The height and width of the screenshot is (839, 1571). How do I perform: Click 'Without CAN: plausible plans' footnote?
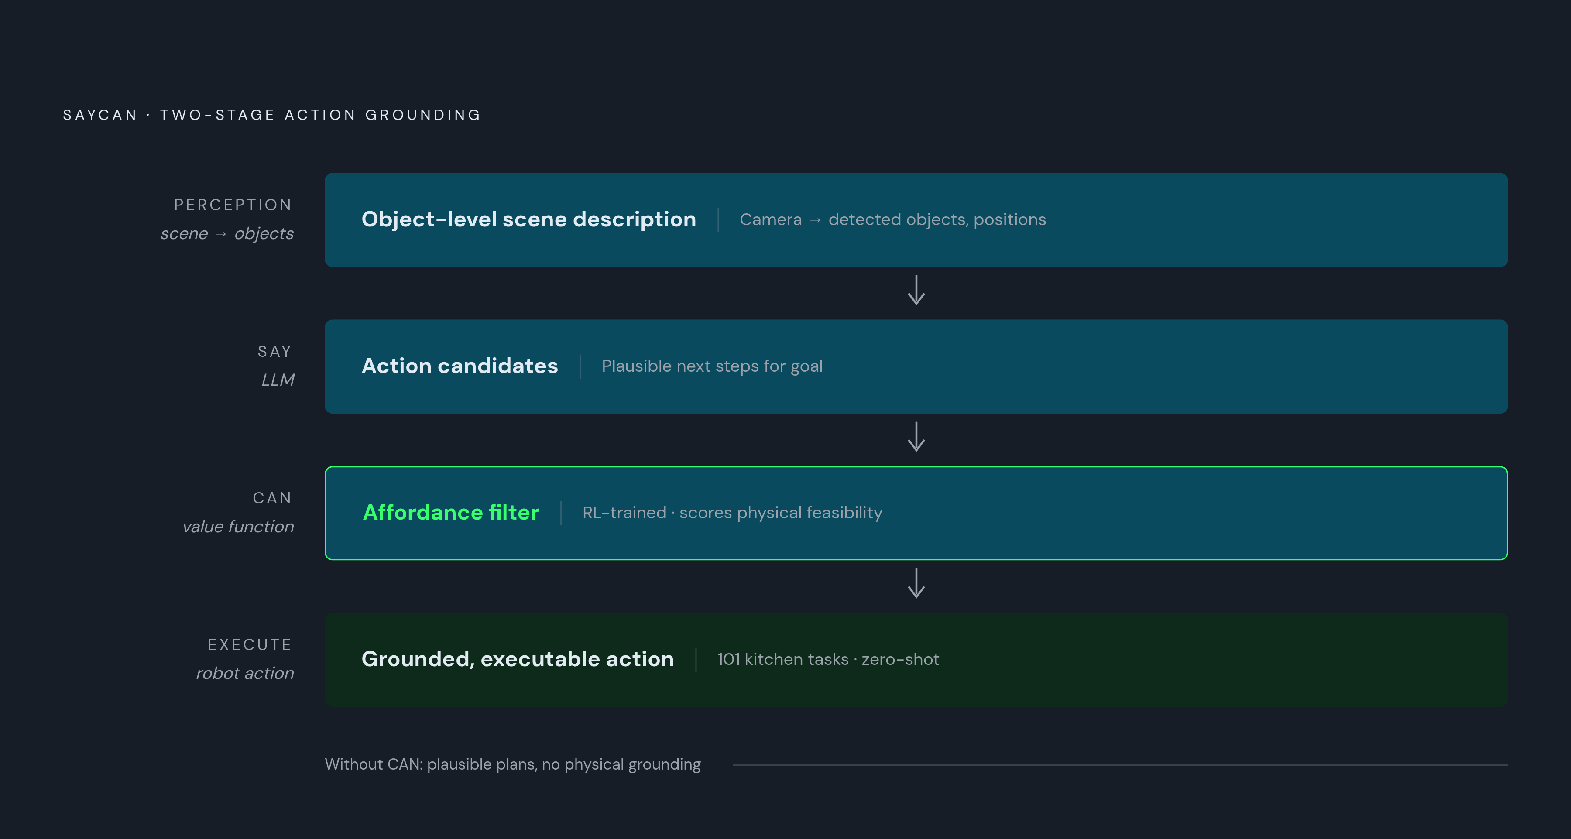point(513,765)
